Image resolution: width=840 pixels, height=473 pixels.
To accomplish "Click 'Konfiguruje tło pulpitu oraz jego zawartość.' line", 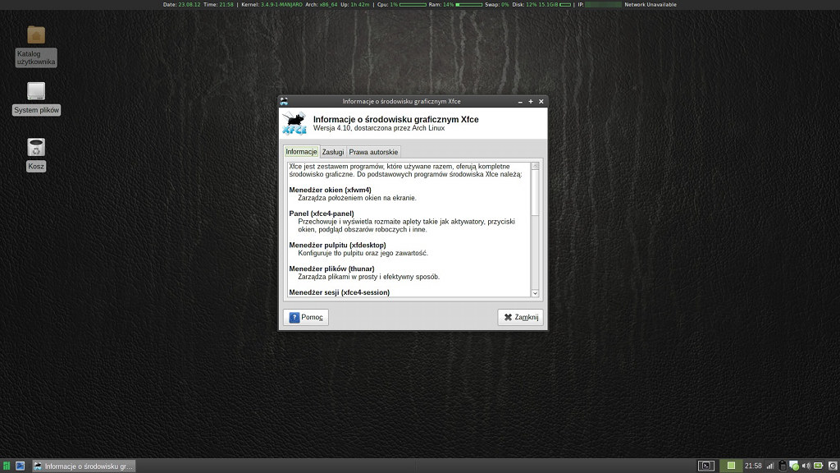I will click(x=363, y=253).
